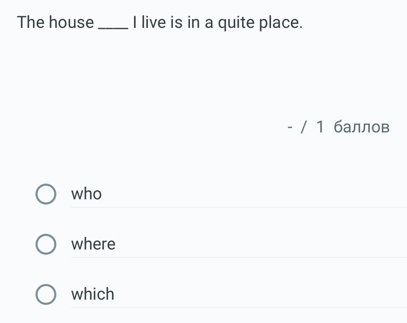Click the "1 баллов" points label
The image size is (407, 323).
point(353,127)
